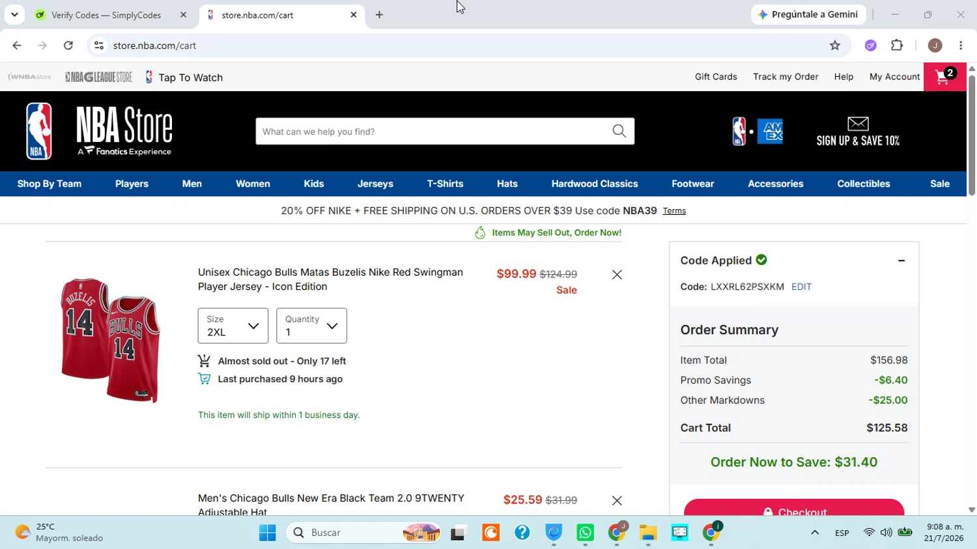Screen dimensions: 977x549
Task: Open a new browser tab
Action: [x=379, y=15]
